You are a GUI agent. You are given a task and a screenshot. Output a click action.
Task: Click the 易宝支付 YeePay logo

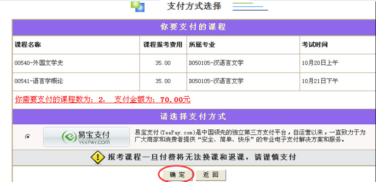(87, 137)
